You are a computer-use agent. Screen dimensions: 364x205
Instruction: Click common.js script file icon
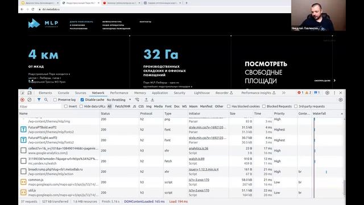(23, 182)
